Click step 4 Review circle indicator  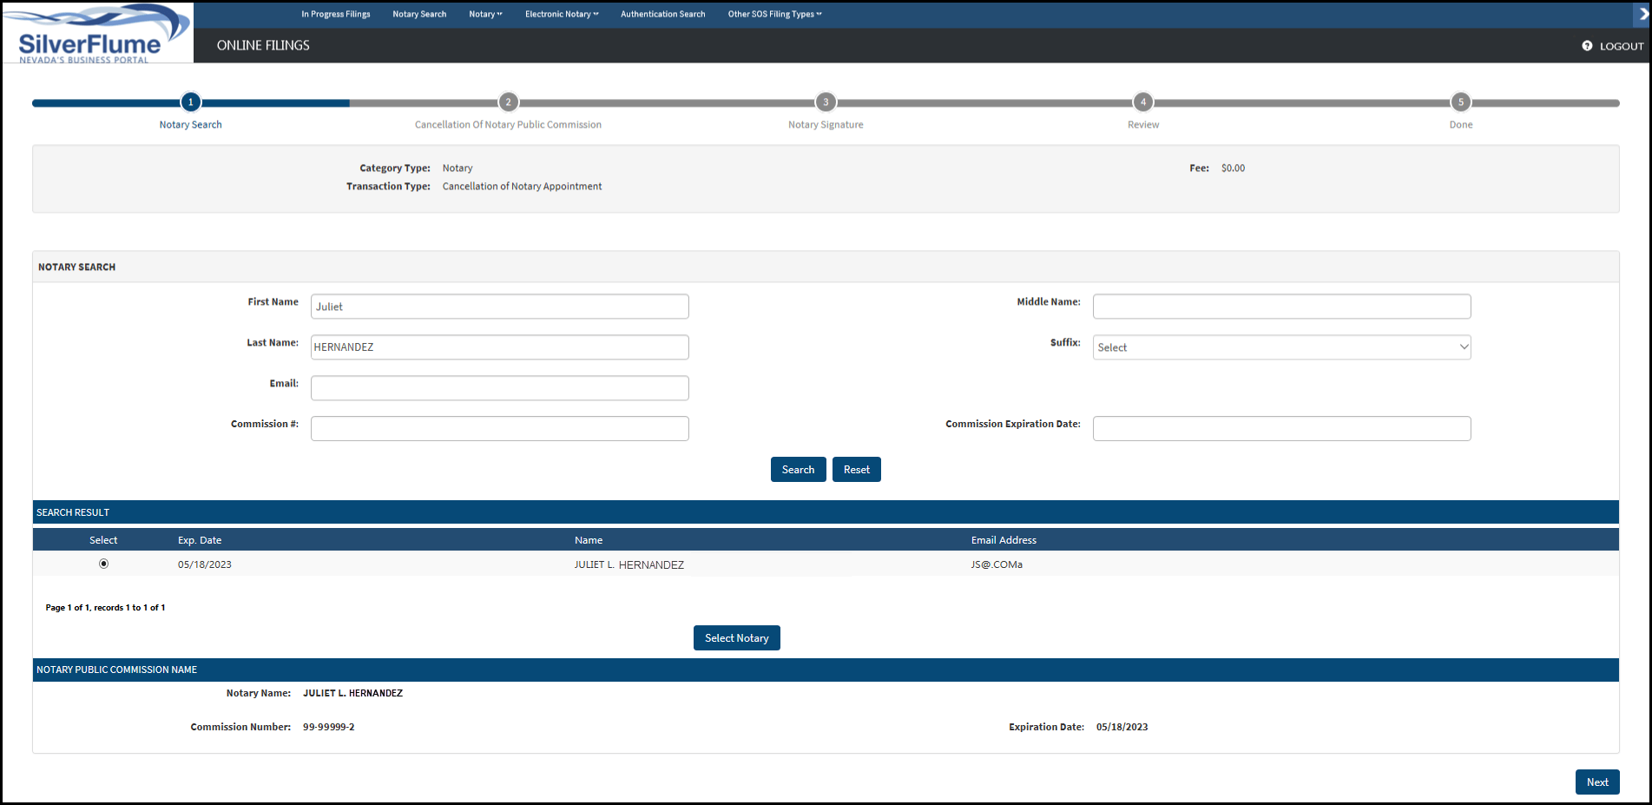click(x=1142, y=102)
